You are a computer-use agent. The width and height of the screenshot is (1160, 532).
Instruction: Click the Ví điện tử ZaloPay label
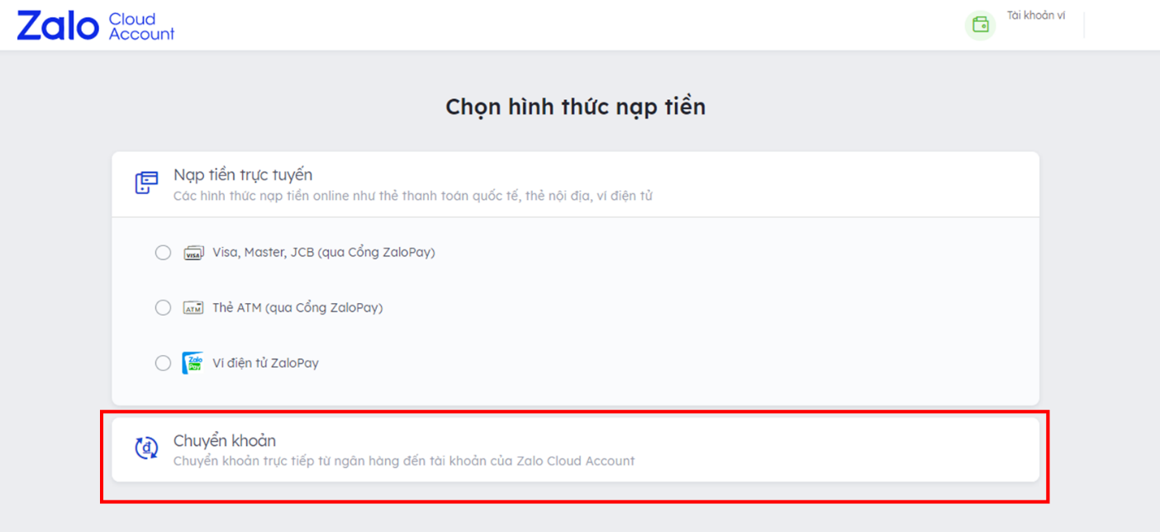pyautogui.click(x=265, y=363)
